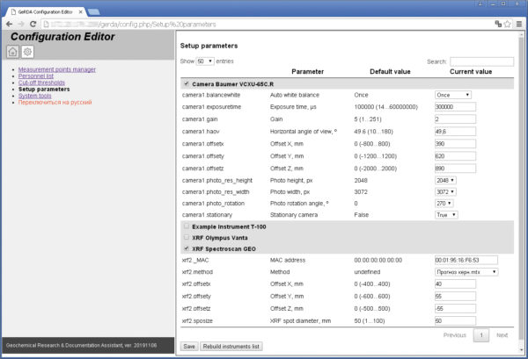Open Measurement points manager link
This screenshot has height=359, width=528.
coord(57,69)
